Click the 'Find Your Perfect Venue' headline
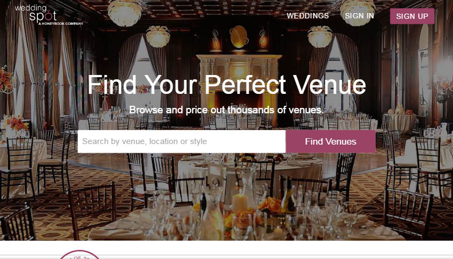Screen dimensions: 453x259 [226, 85]
